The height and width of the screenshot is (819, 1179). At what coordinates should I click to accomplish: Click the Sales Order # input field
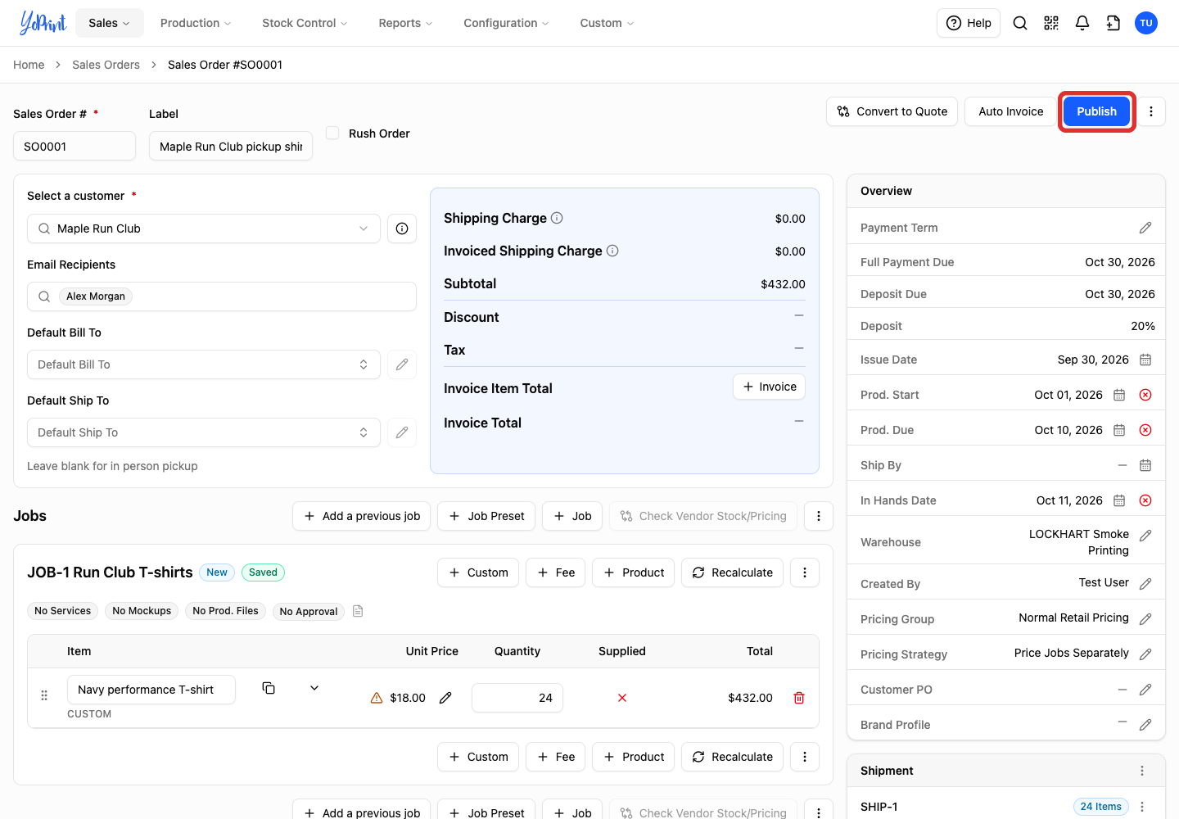[x=75, y=146]
